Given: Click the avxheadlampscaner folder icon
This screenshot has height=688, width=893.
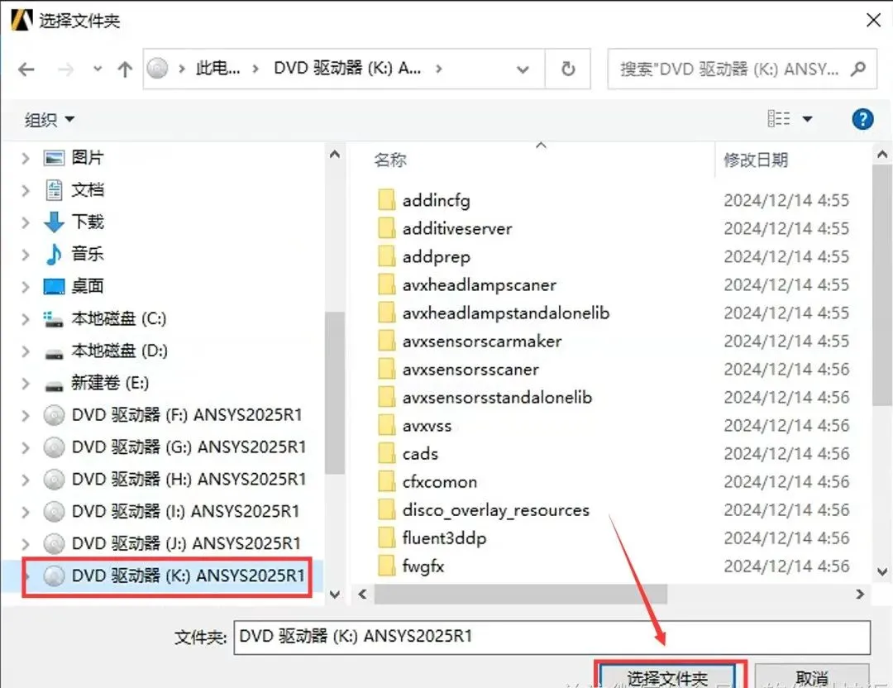Looking at the screenshot, I should [x=386, y=284].
